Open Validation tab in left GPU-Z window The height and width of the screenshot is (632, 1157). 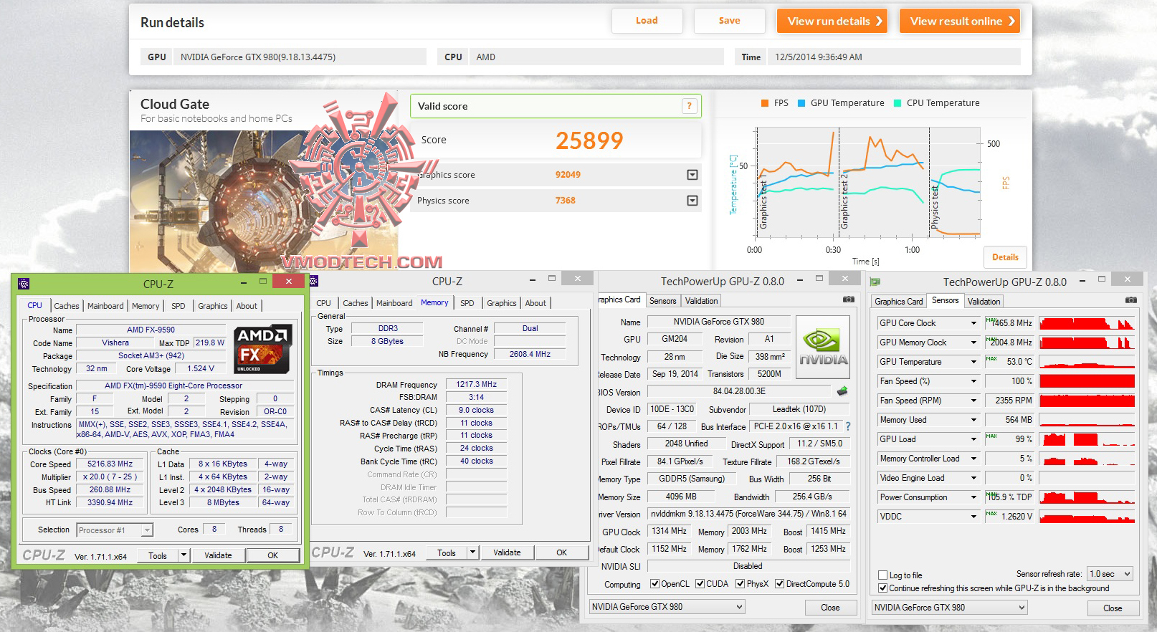click(701, 301)
